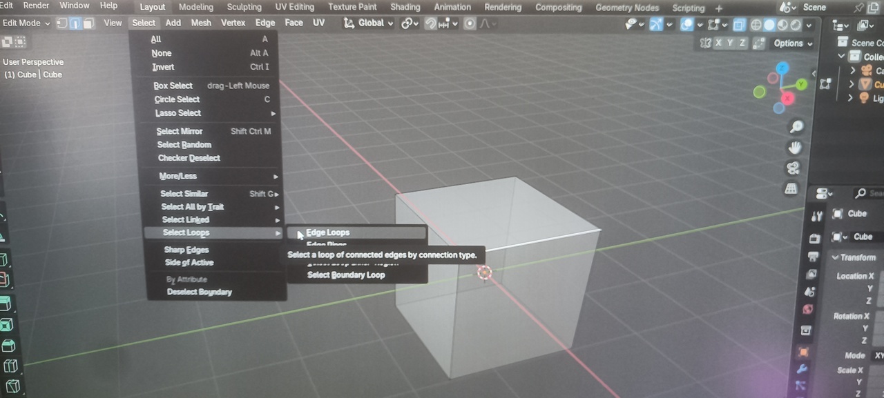Click the pan hand viewport icon
This screenshot has width=884, height=398.
click(x=795, y=147)
